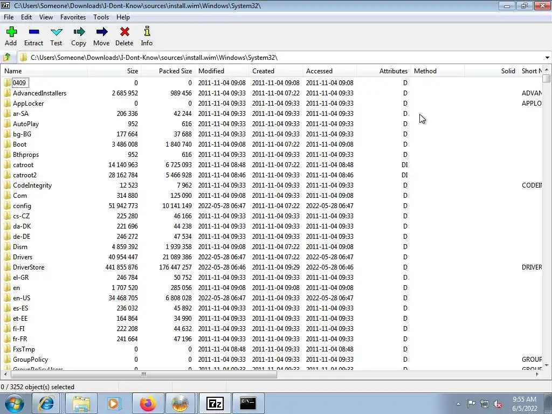Select the fi-FI folder name
Screen dimensions: 552x414
point(19,328)
